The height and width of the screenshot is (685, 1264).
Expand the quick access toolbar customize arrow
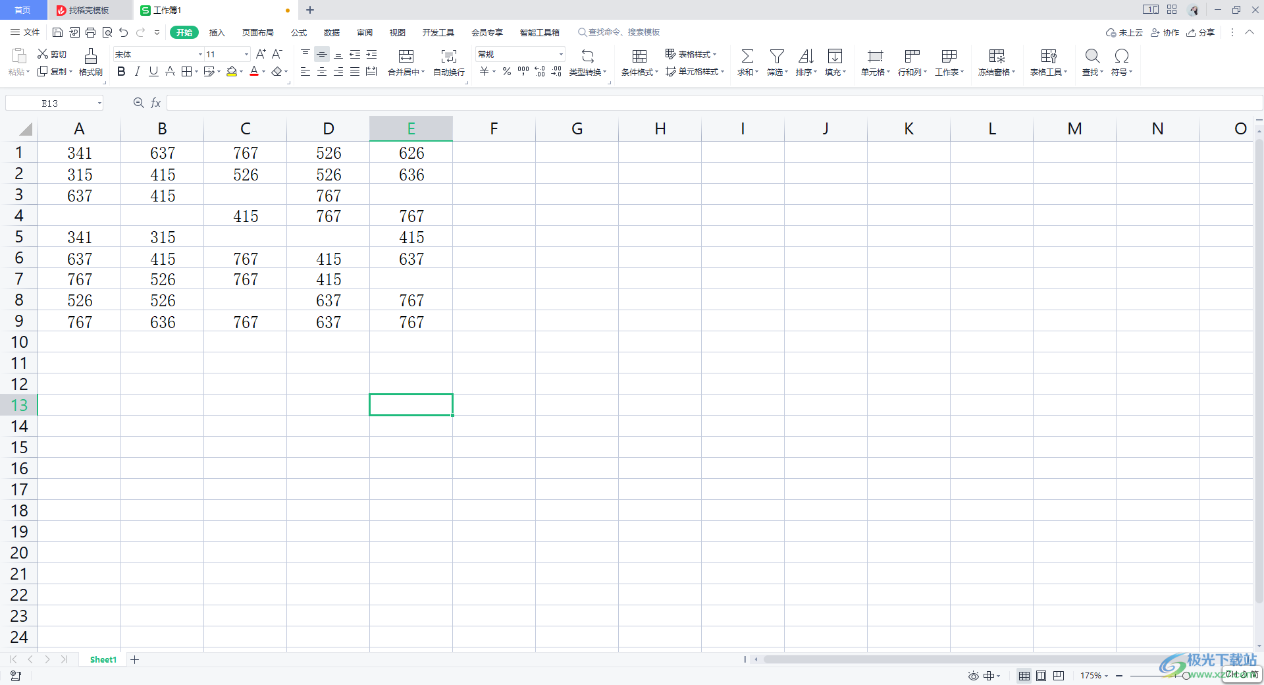(x=157, y=32)
